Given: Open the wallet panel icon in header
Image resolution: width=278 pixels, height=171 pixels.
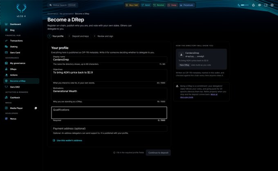Looking at the screenshot, I should click(266, 5).
